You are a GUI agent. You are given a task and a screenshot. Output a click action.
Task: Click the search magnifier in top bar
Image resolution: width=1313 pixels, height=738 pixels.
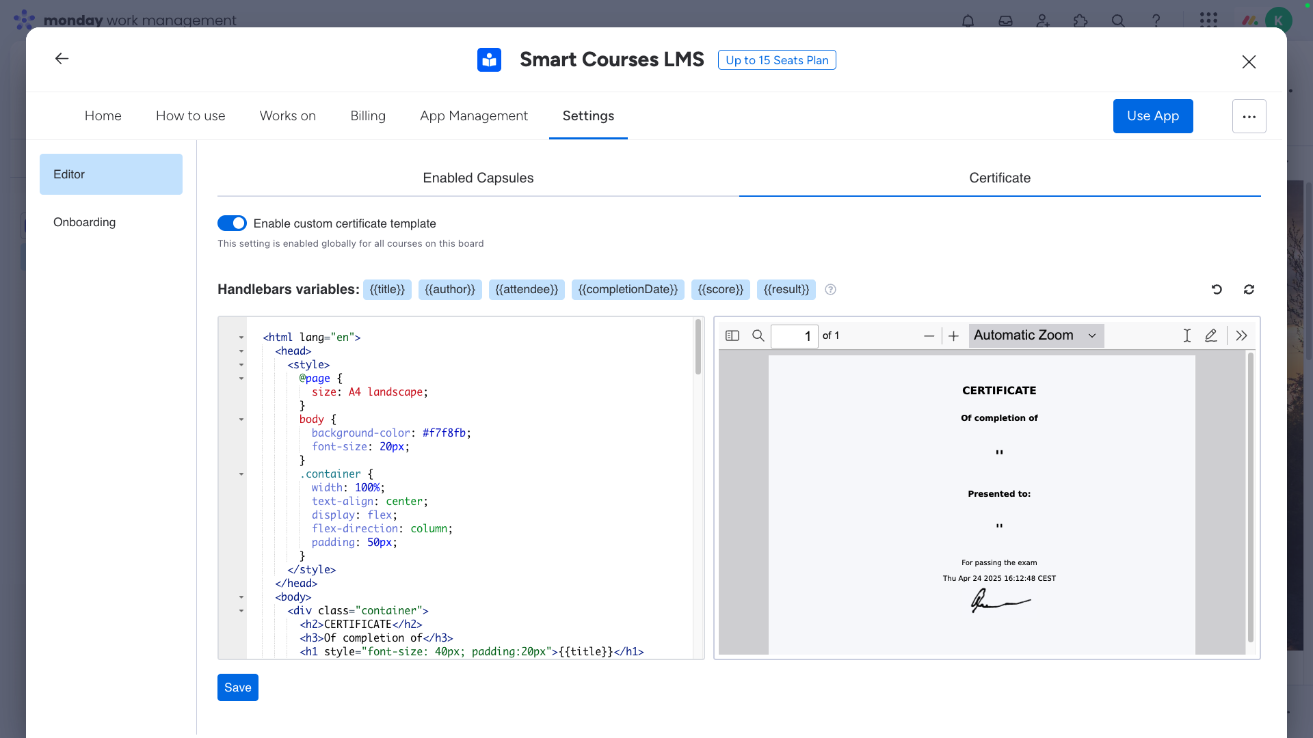(1118, 20)
